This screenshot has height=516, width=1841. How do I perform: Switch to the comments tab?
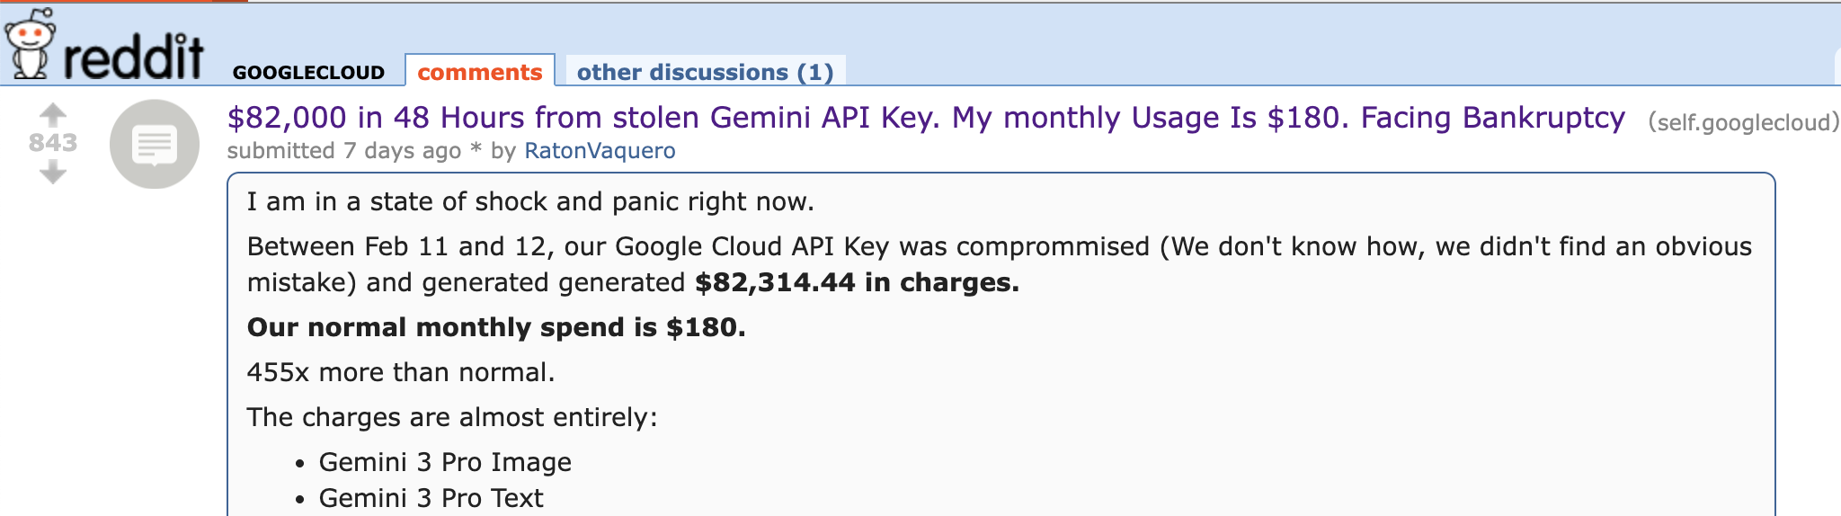pyautogui.click(x=480, y=72)
